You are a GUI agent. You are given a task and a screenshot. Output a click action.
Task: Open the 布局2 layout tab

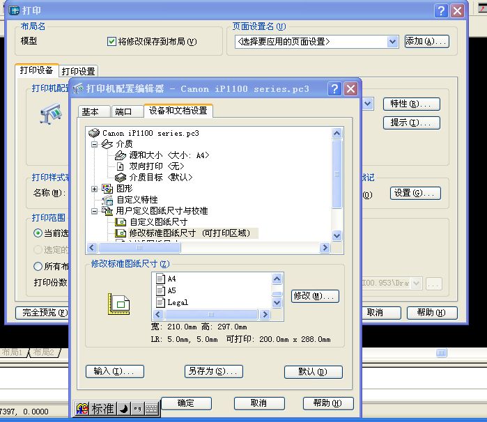pos(44,352)
